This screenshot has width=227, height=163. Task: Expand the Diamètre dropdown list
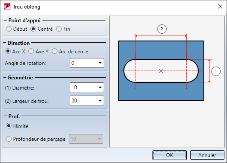[100, 87]
